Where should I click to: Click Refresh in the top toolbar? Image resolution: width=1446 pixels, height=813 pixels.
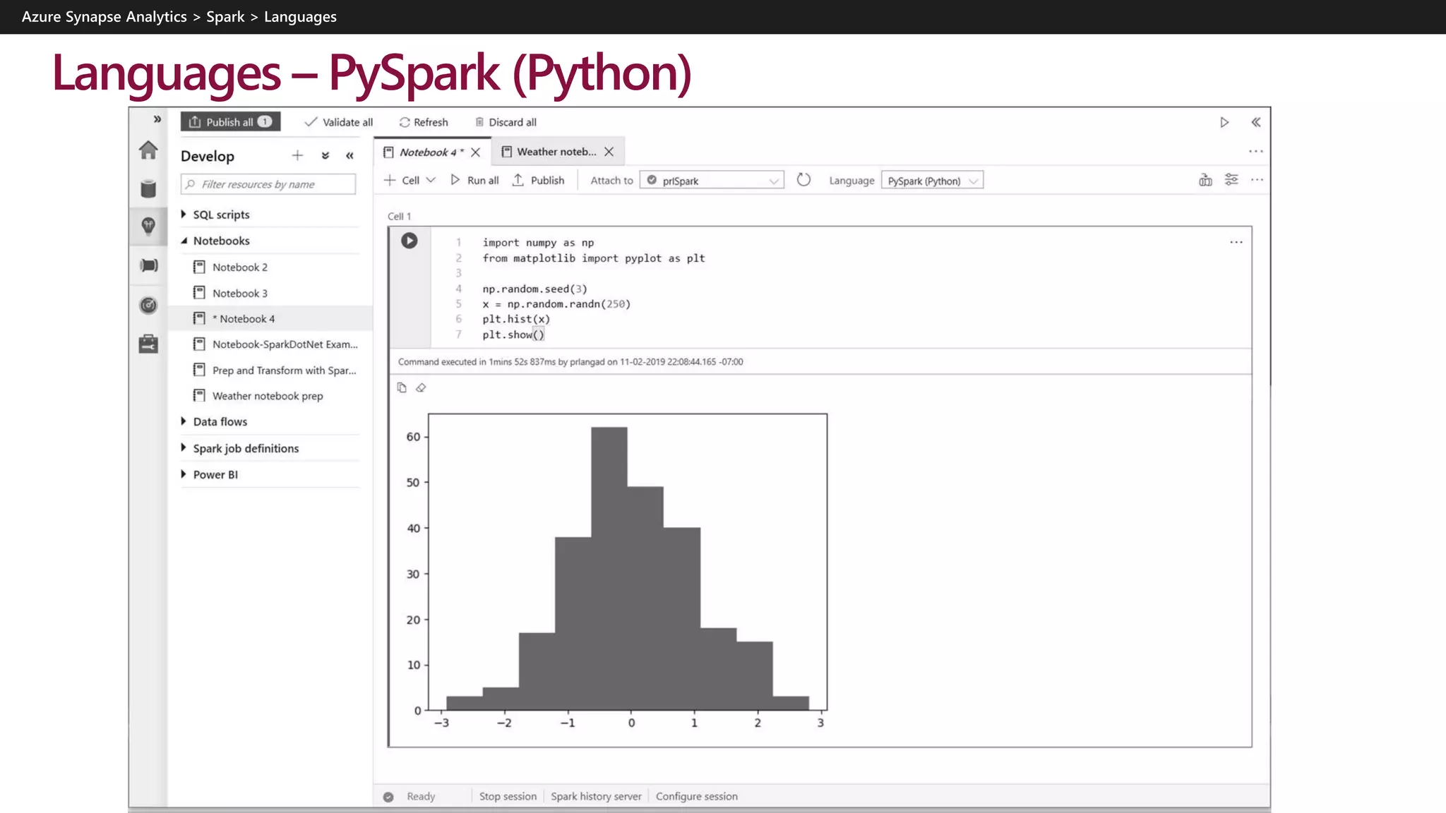pos(424,122)
